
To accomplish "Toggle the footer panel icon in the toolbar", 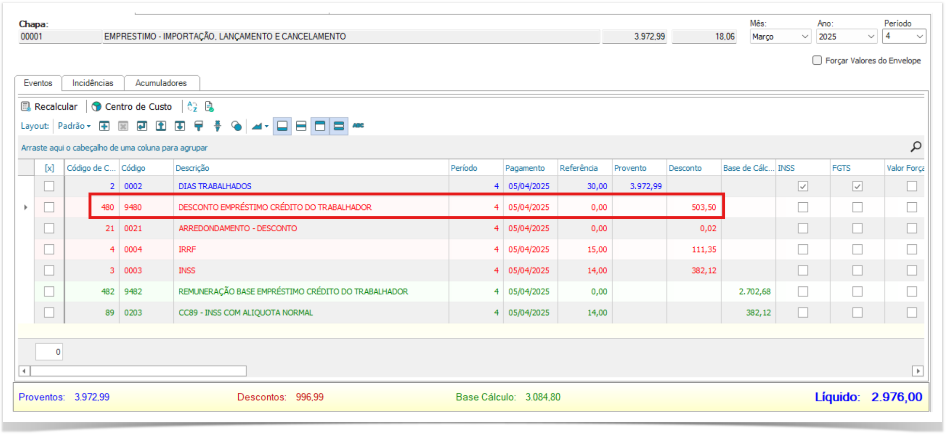I will tap(282, 126).
